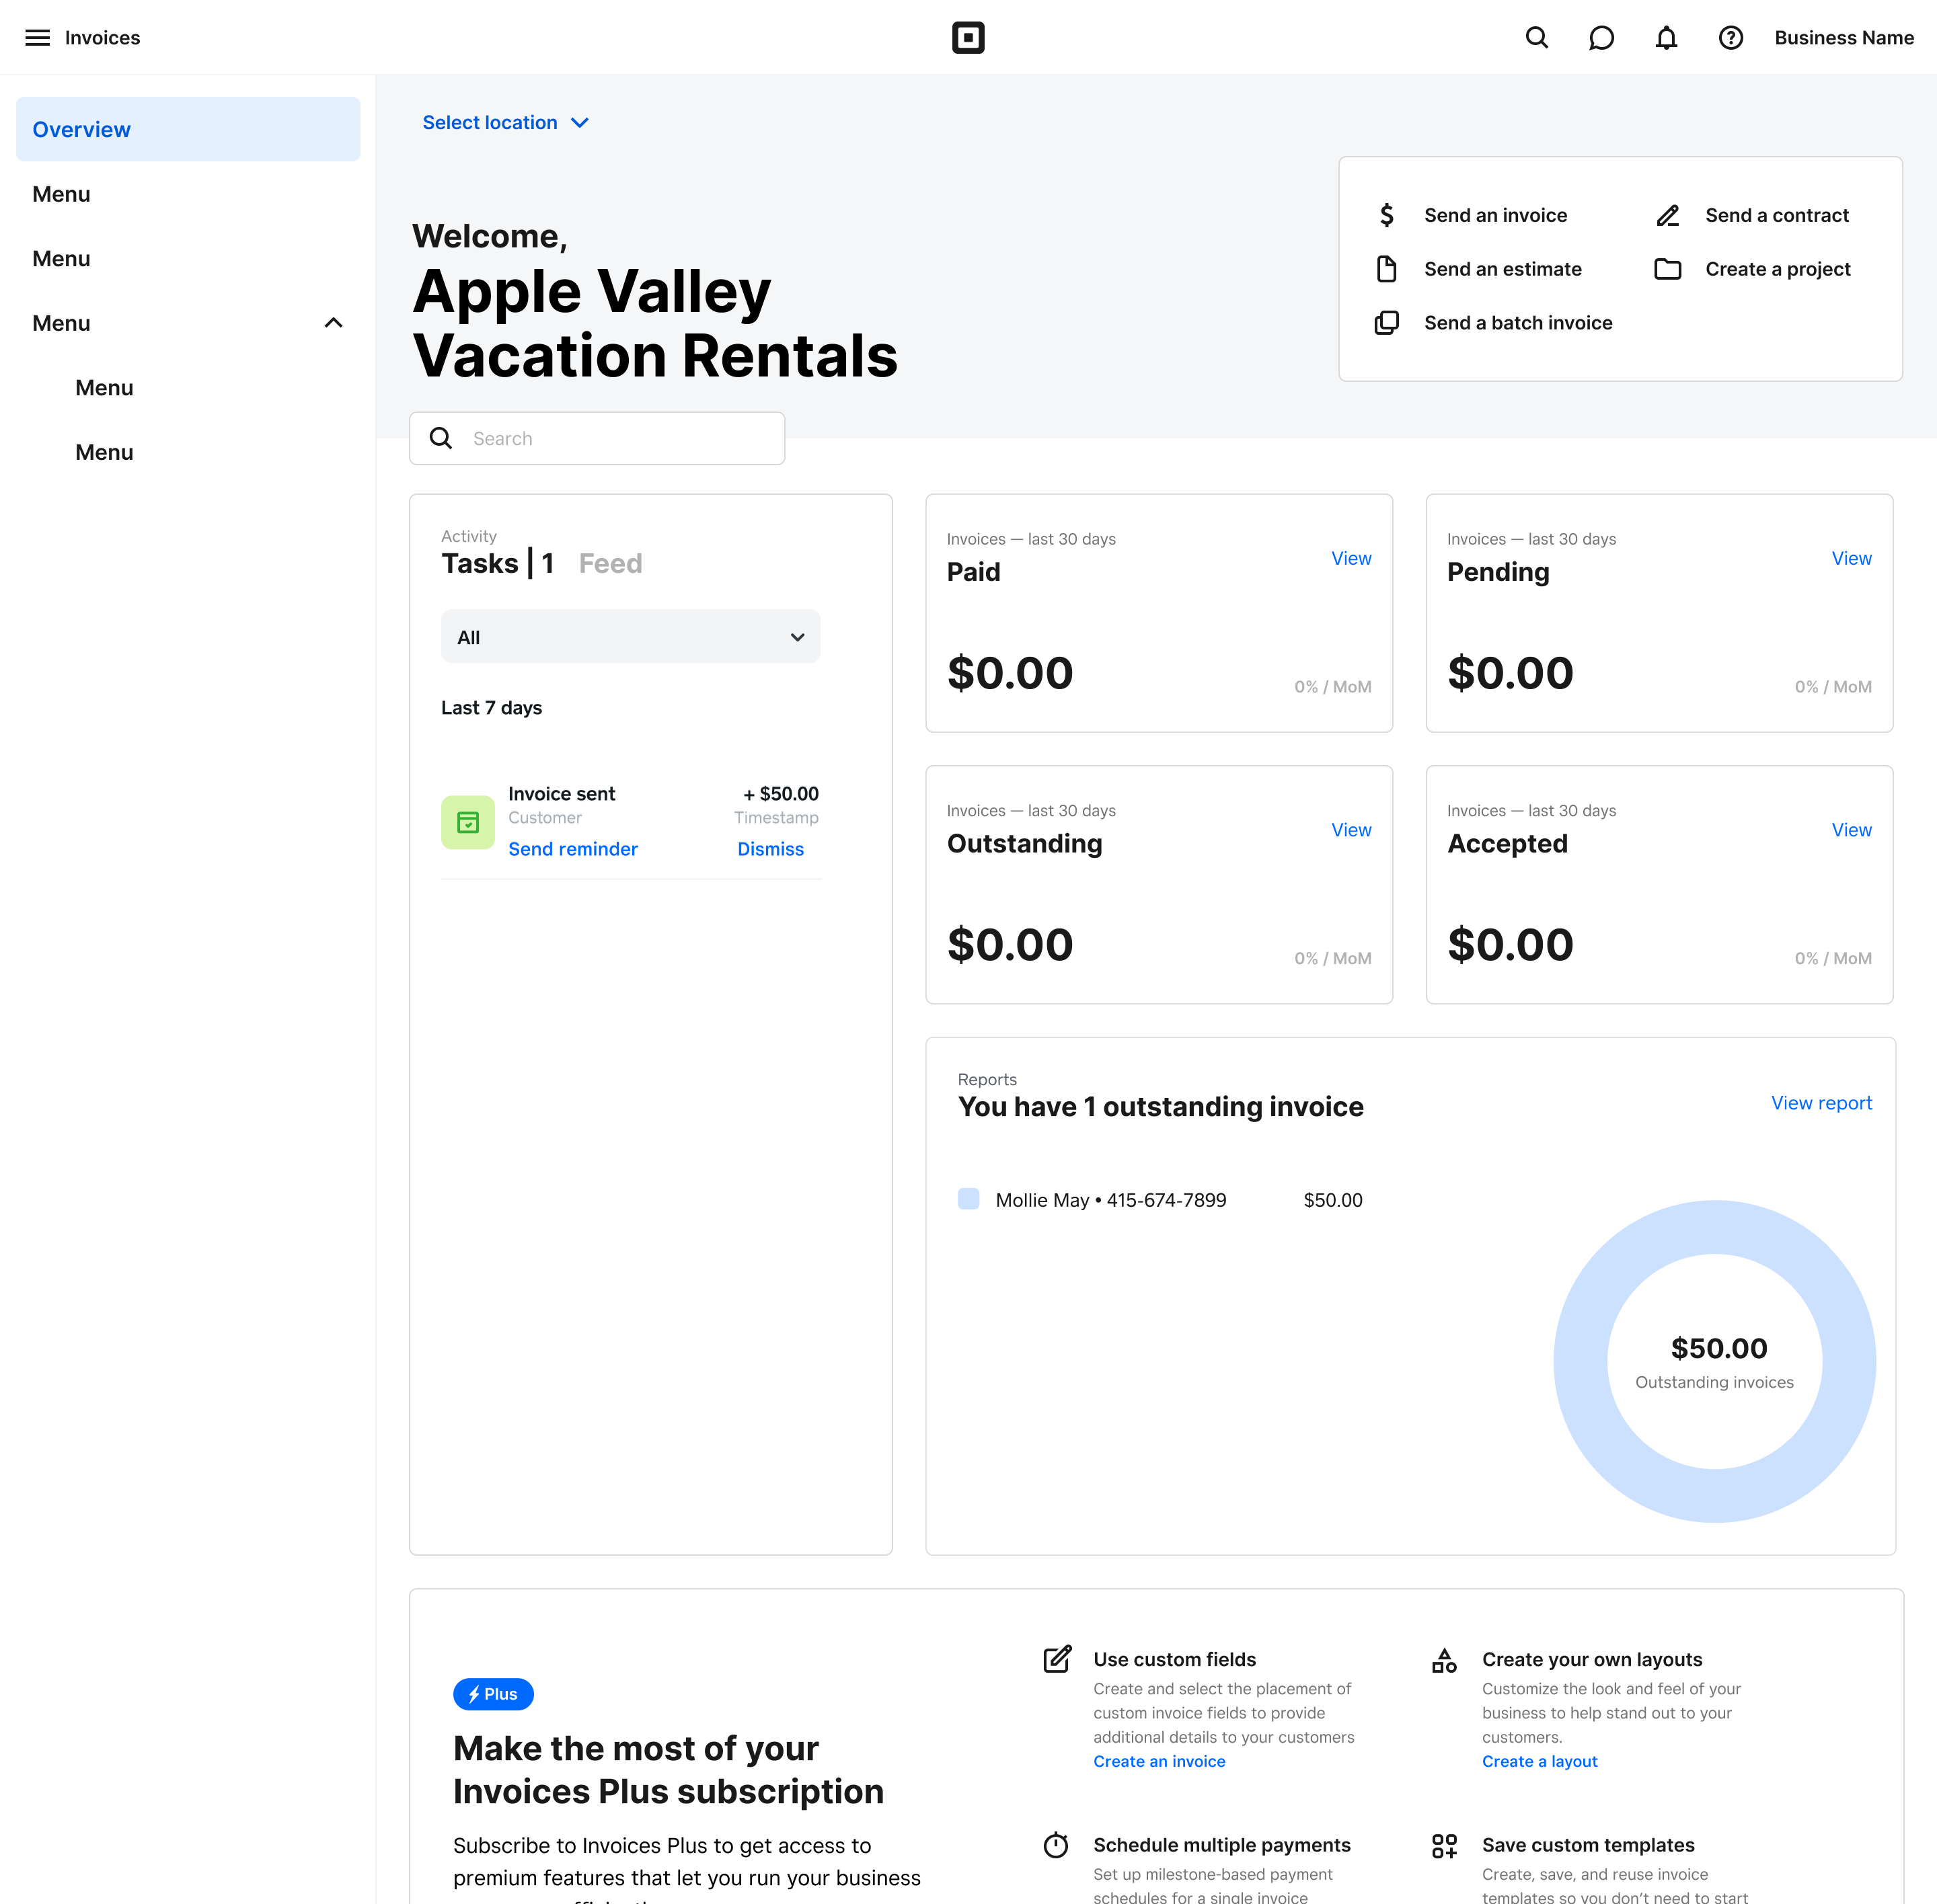Dismiss the invoice sent task
Image resolution: width=1937 pixels, height=1904 pixels.
770,849
